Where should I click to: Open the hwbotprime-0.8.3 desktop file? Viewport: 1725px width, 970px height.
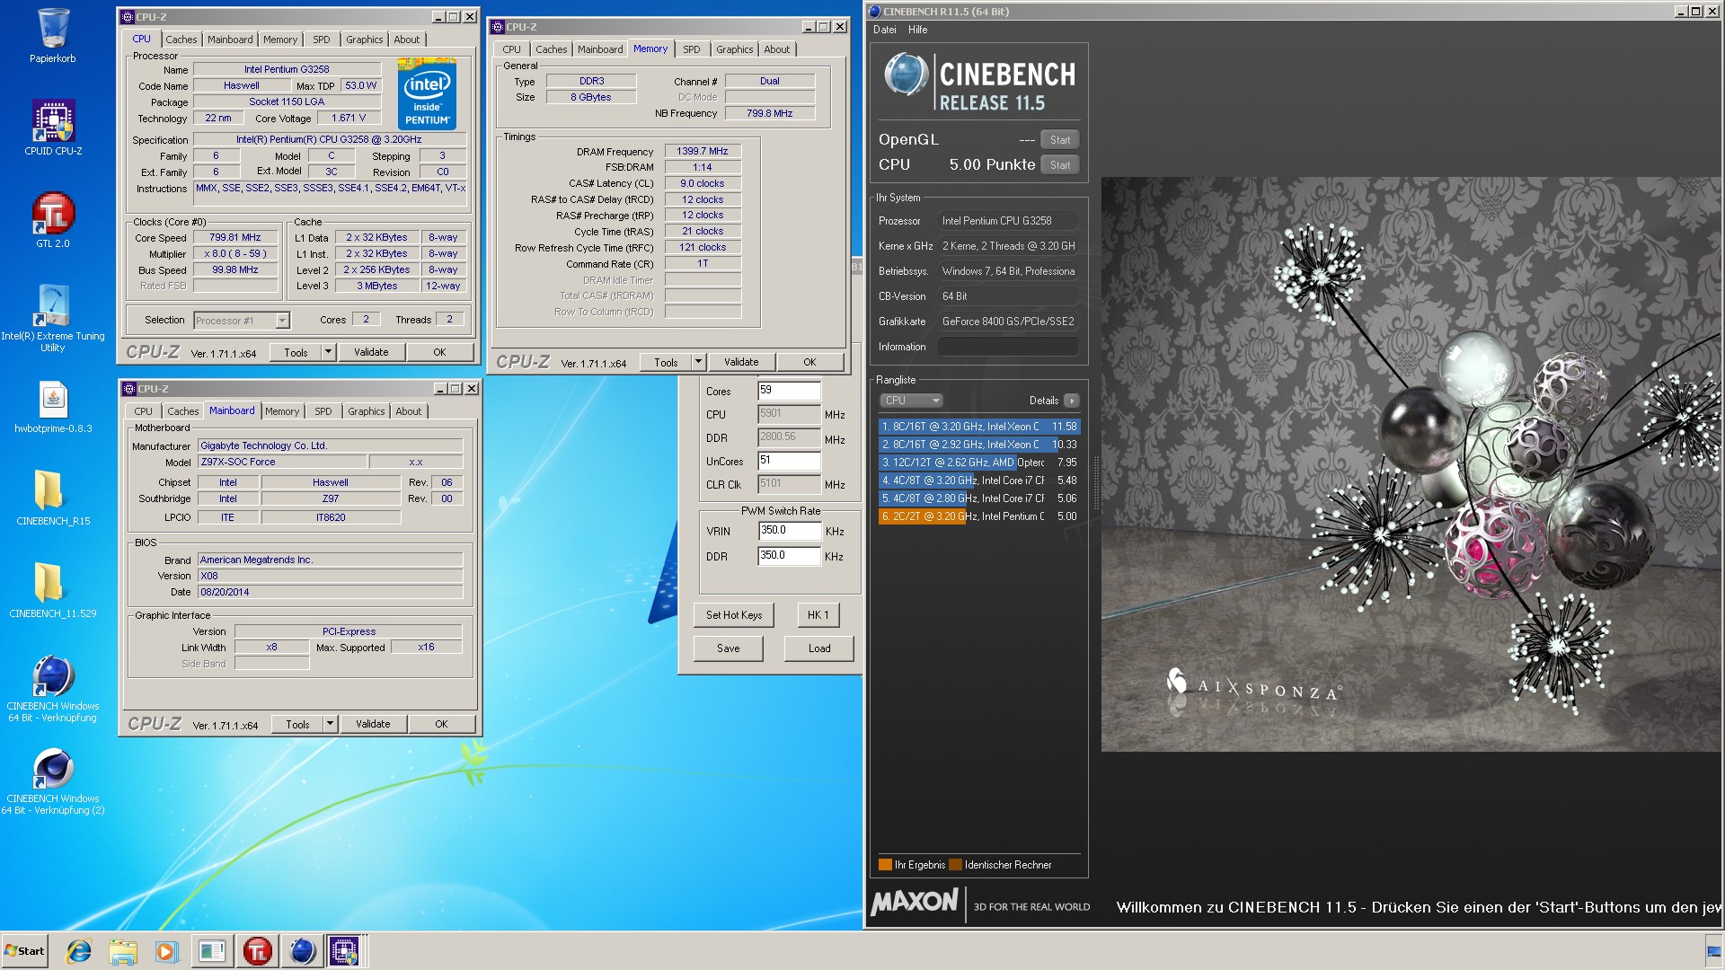(53, 407)
